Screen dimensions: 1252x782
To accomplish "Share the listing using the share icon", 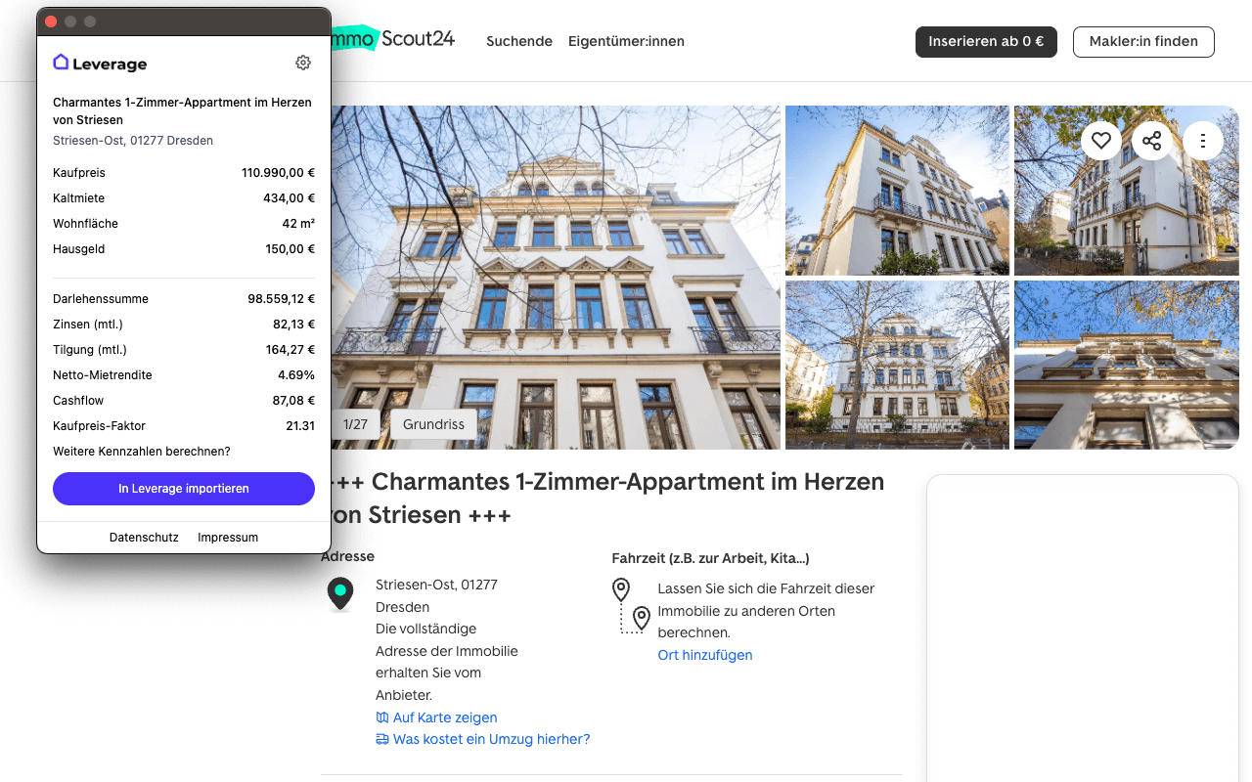I will 1152,140.
